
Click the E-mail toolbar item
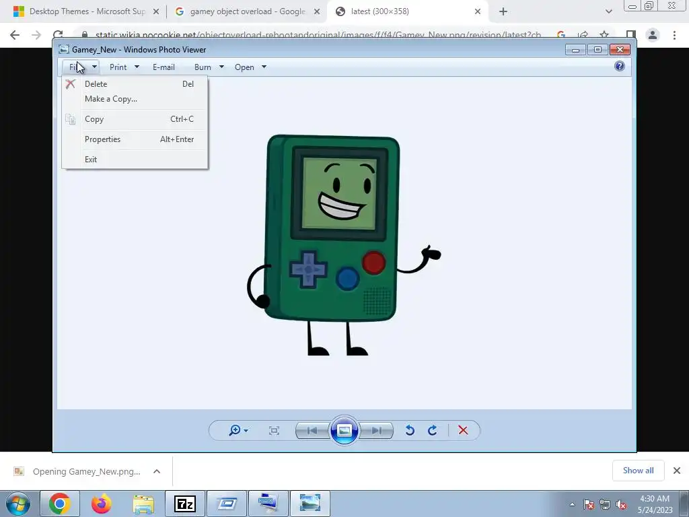point(164,67)
